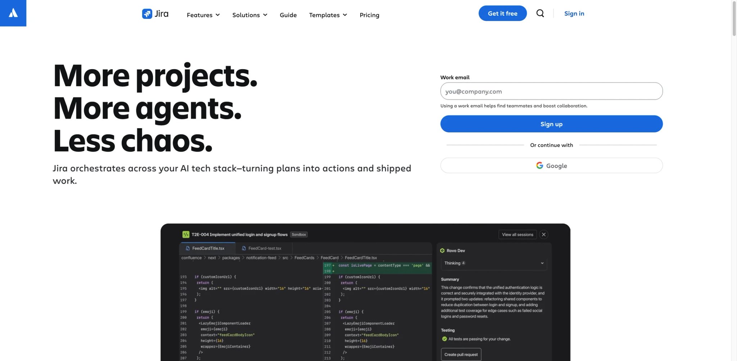
Task: Click the 'Or continue with' text
Action: point(551,145)
